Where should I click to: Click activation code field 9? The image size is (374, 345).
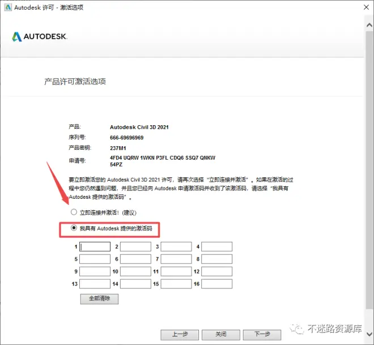[x=95, y=271]
